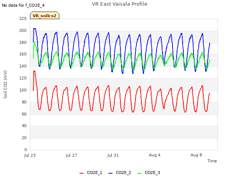Click the 180 y-axis tick label
The image size is (240, 180).
pyautogui.click(x=23, y=42)
